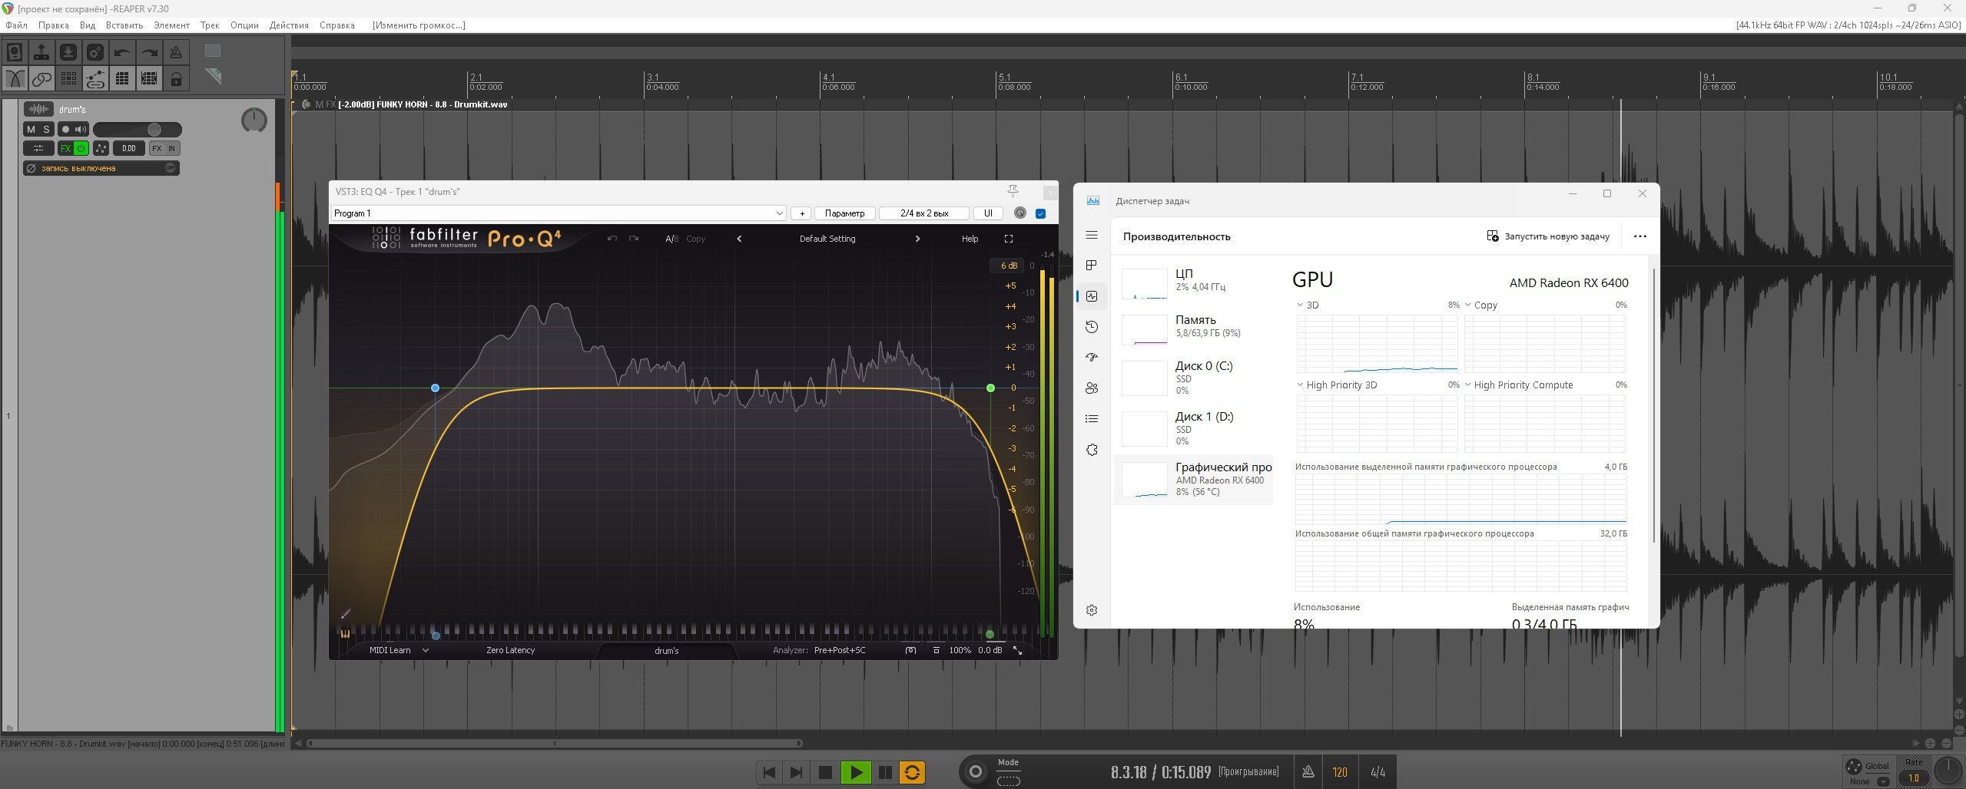
Task: Select the green high-cut EQ band node
Action: click(x=990, y=388)
